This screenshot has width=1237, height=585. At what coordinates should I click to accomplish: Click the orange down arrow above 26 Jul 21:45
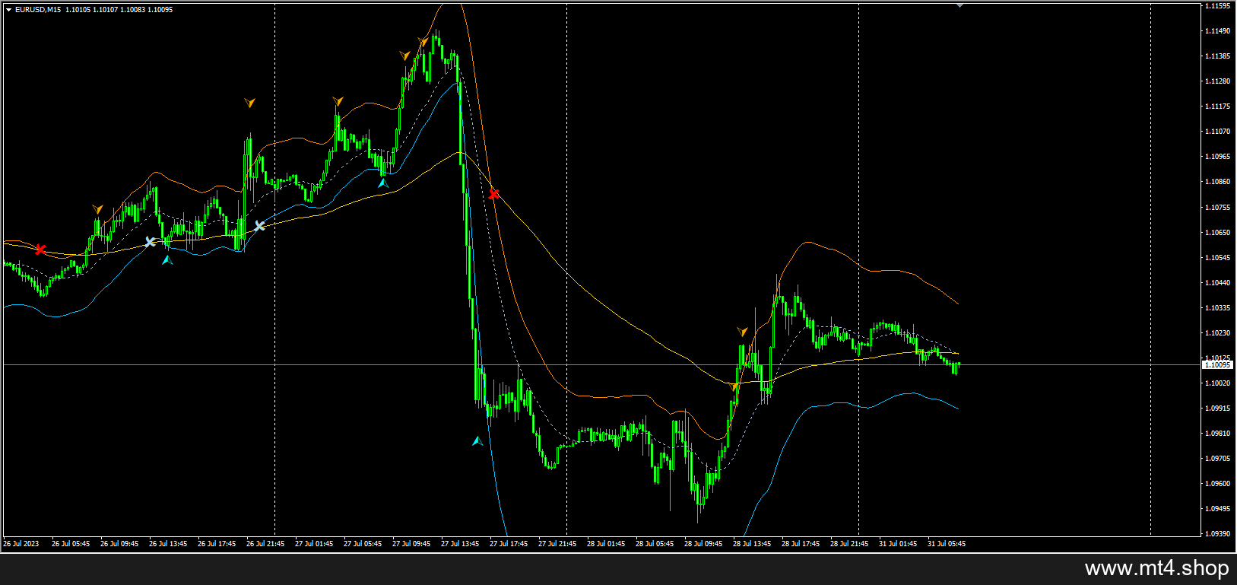coord(249,103)
